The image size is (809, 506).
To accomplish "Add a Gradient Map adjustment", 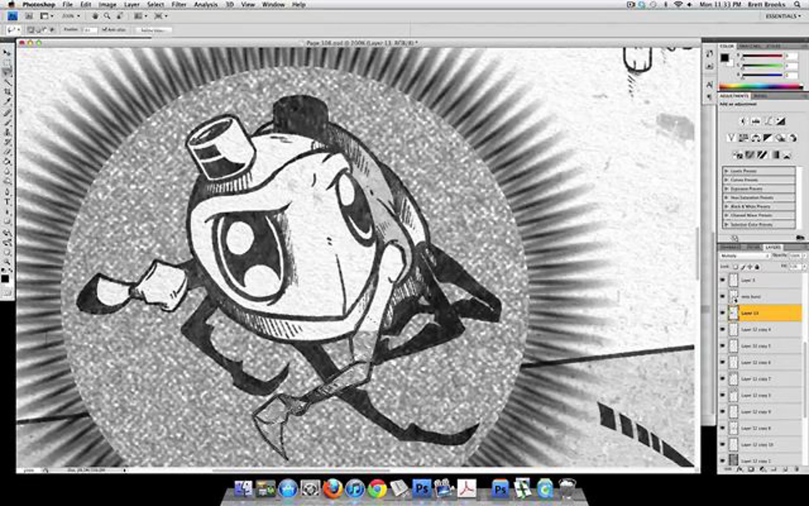I will click(775, 155).
